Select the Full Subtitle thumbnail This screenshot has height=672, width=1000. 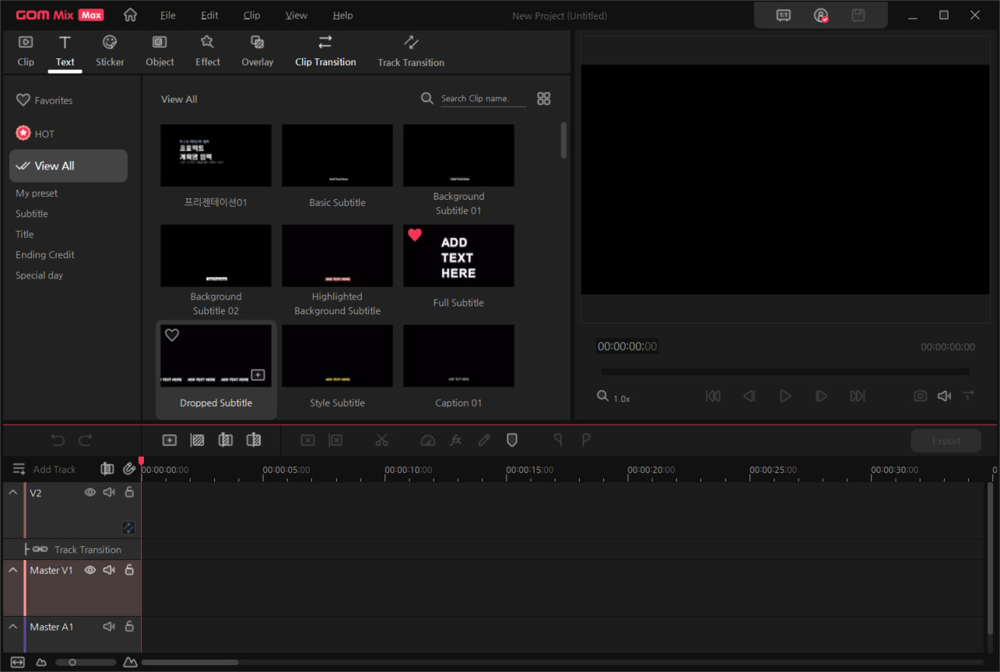click(x=458, y=256)
